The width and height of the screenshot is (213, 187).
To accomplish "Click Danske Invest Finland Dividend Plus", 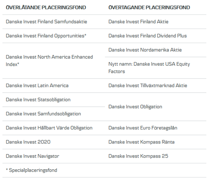I will pos(148,36).
